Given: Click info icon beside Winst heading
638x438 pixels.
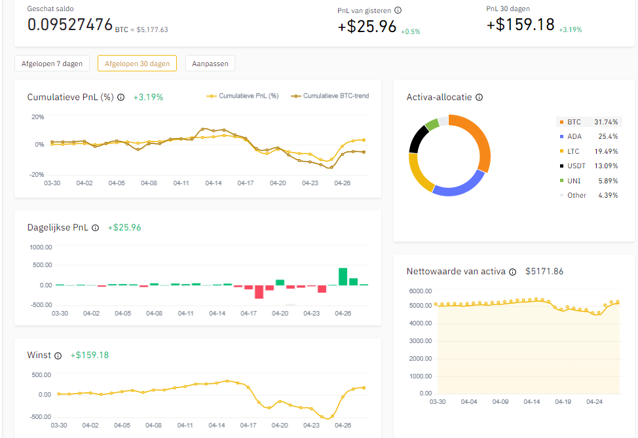Looking at the screenshot, I should coord(58,356).
